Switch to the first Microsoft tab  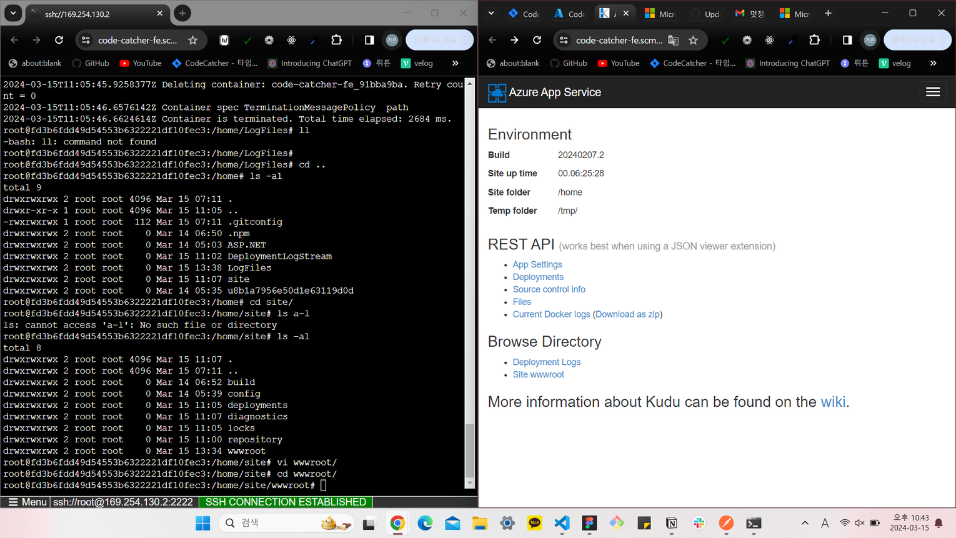click(x=660, y=13)
